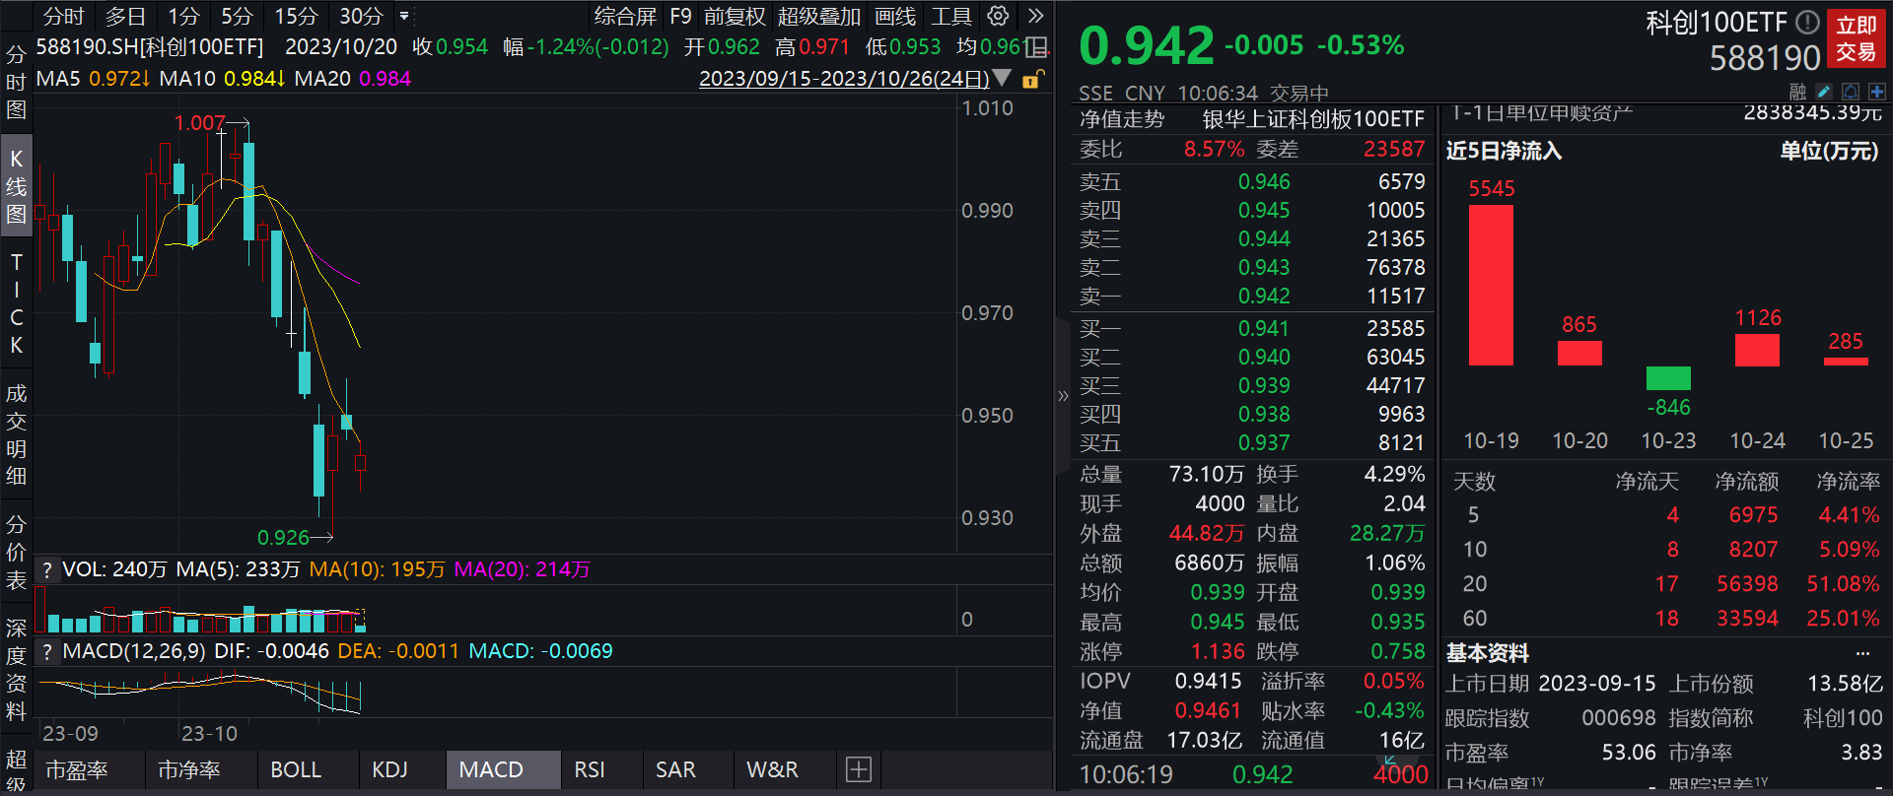Open the chart settings gear icon
The image size is (1893, 796).
point(998,16)
